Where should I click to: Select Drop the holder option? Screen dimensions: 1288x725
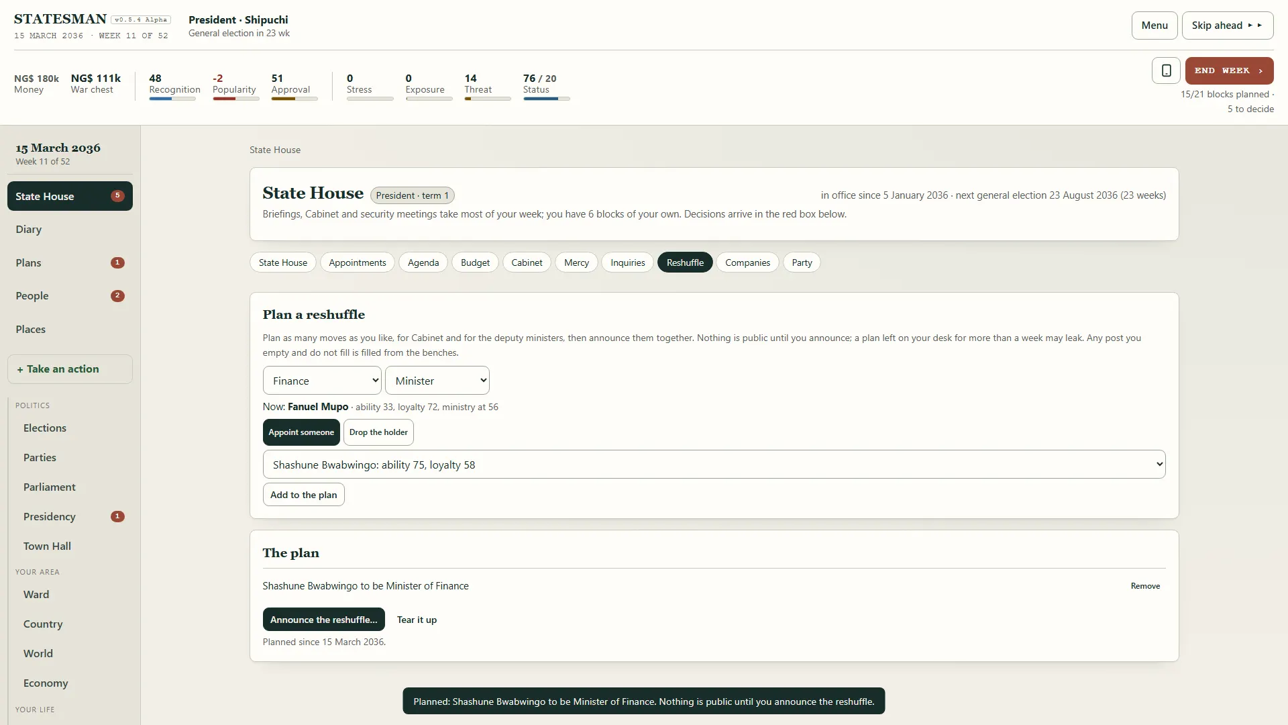coord(378,432)
